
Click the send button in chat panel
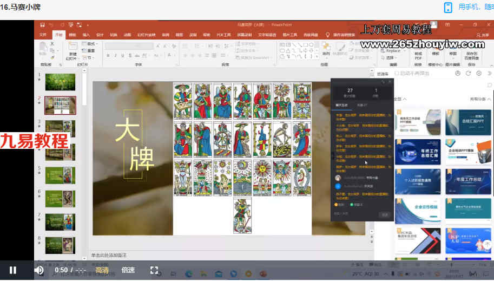[385, 215]
